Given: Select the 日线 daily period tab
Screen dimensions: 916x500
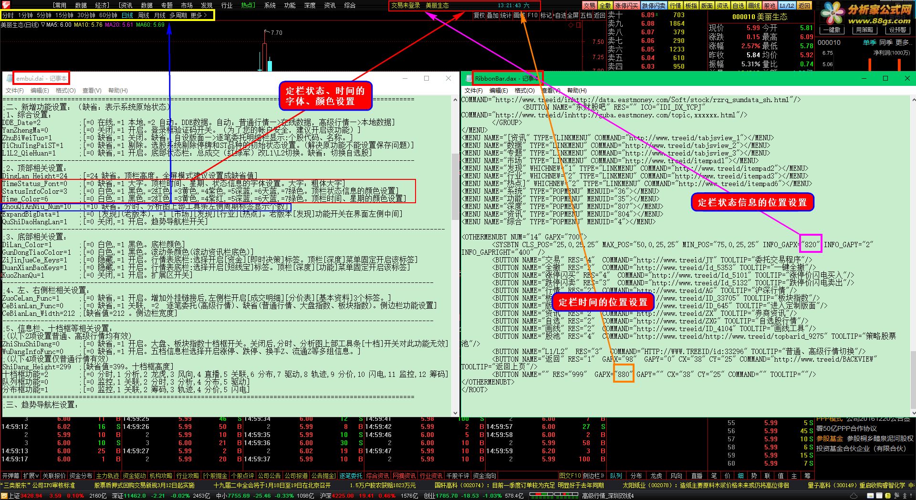Looking at the screenshot, I should [127, 15].
